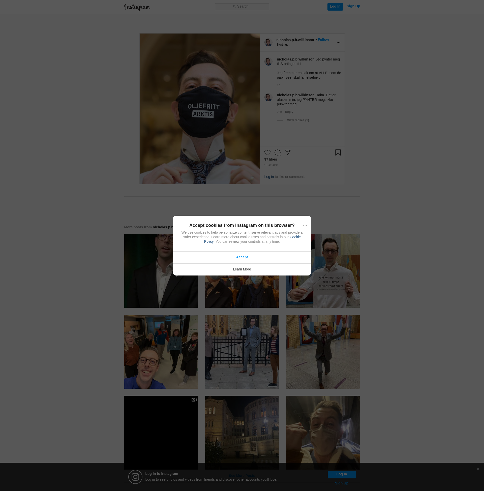Close the bottom login banner
The width and height of the screenshot is (484, 491).
point(478,469)
